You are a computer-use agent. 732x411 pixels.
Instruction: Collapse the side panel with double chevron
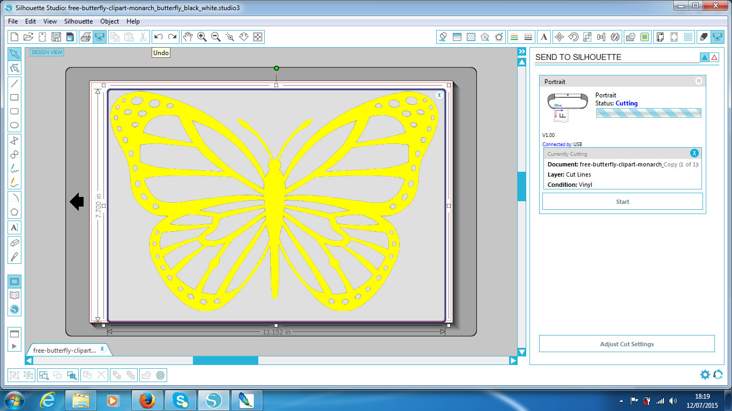point(521,51)
